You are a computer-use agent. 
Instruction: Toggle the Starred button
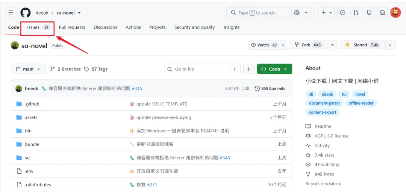[x=362, y=45]
